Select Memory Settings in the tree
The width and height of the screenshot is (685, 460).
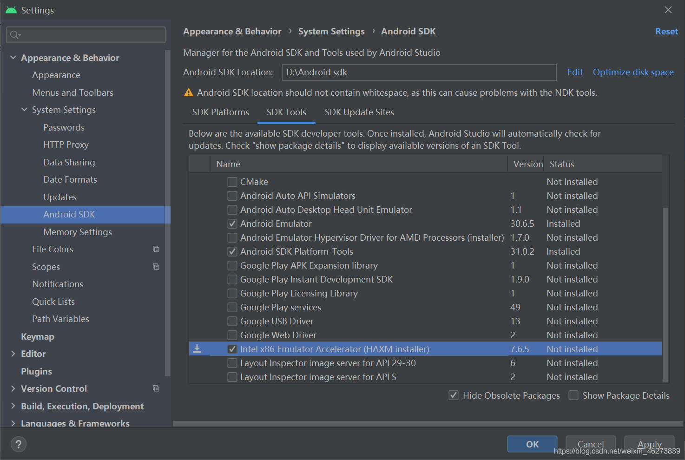tap(78, 232)
